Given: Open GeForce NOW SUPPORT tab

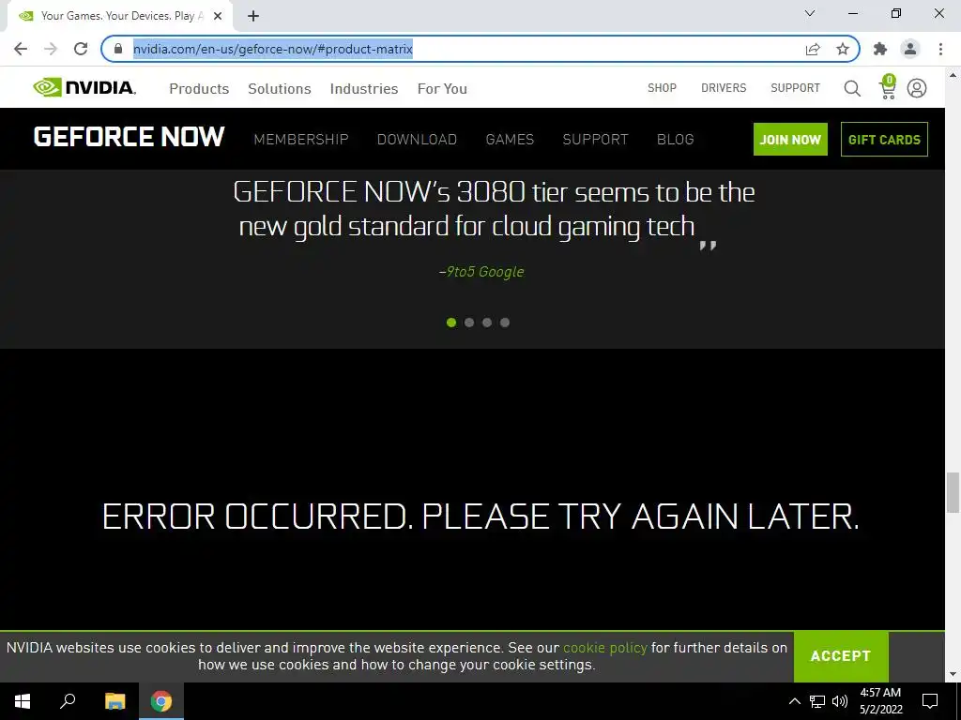Looking at the screenshot, I should click(595, 140).
